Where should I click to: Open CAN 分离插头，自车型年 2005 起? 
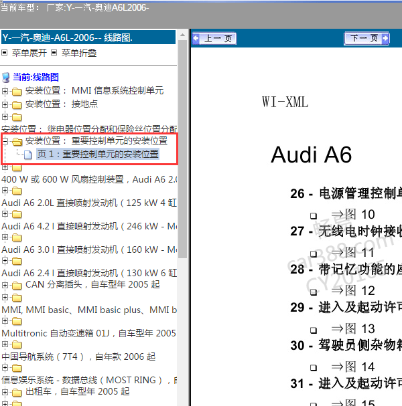point(92,284)
